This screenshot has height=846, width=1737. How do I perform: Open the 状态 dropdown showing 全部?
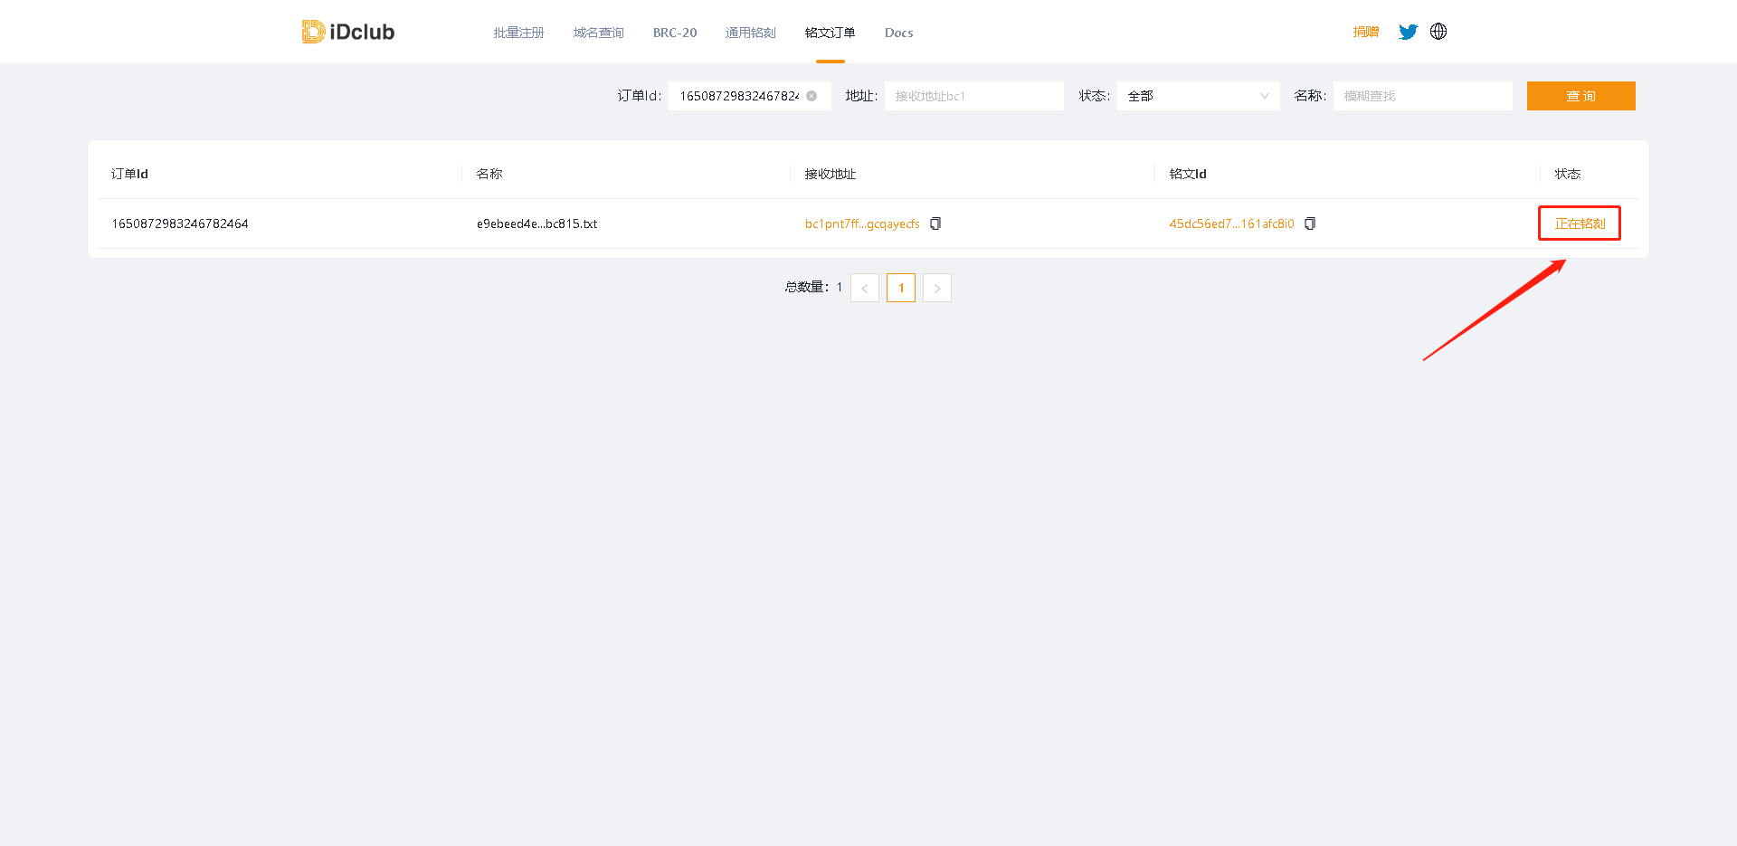(1198, 96)
